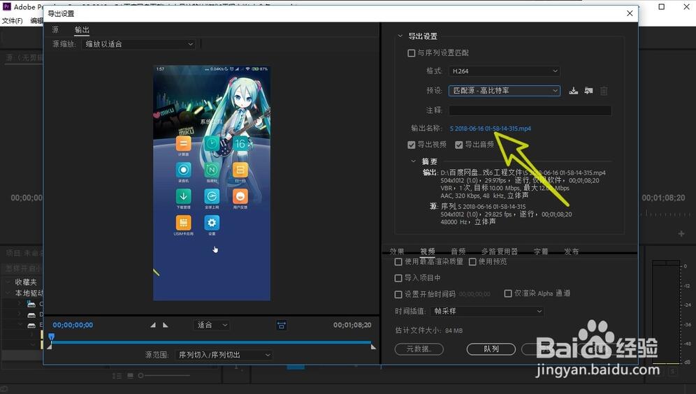Collapse the 摘要 summary section
Image resolution: width=696 pixels, height=394 pixels.
(413, 161)
